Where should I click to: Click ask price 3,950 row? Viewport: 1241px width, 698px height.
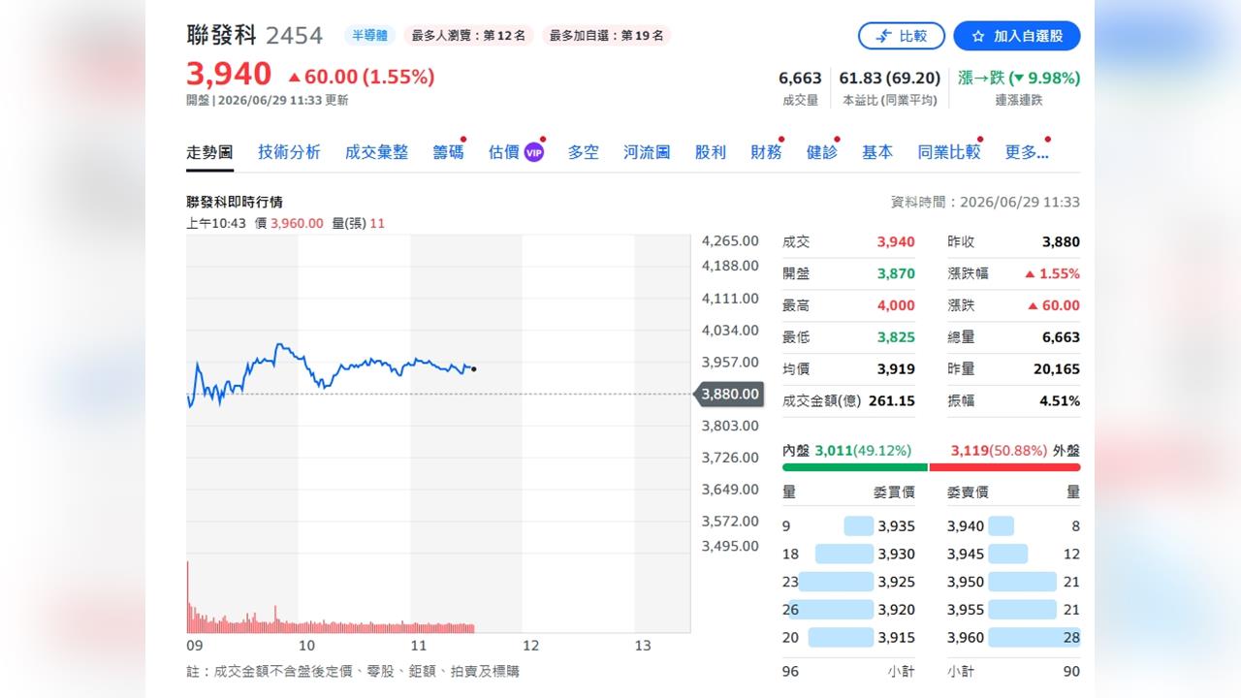1014,582
